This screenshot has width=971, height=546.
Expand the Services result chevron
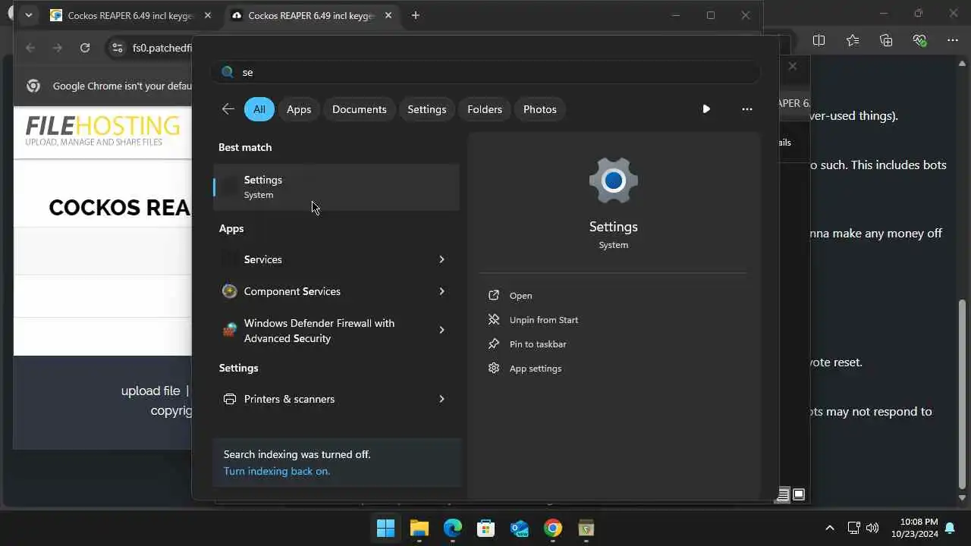pyautogui.click(x=442, y=259)
